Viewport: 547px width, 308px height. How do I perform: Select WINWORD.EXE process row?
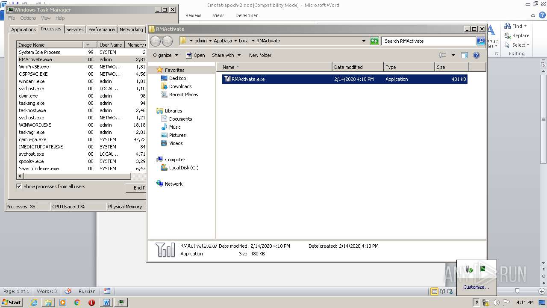point(82,125)
